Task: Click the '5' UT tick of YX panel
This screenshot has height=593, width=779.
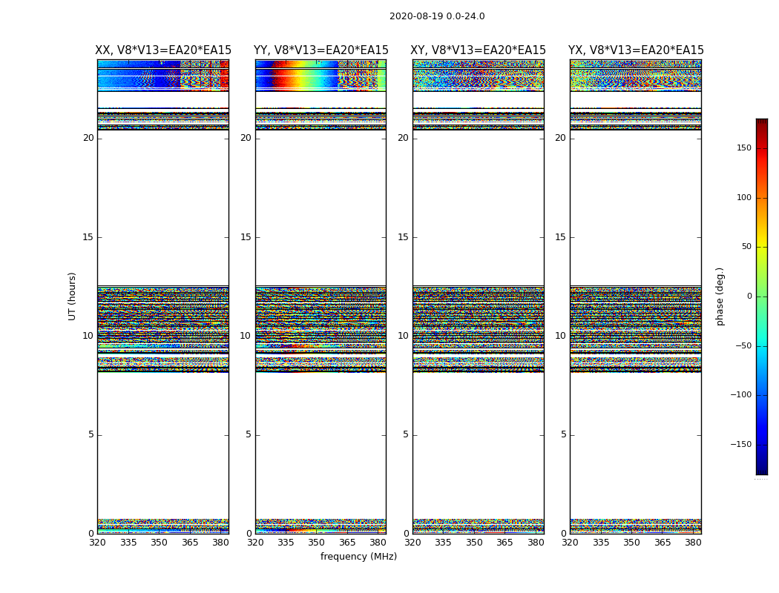Action: point(563,434)
